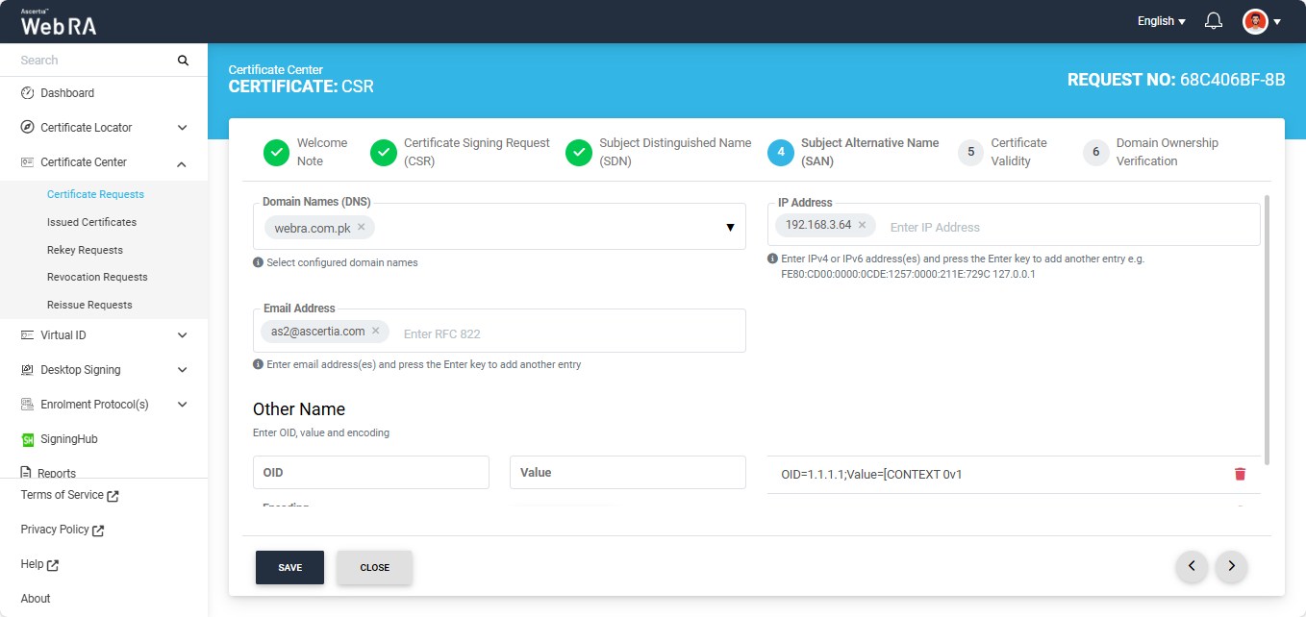Expand the Domain Names dropdown arrow
Image resolution: width=1306 pixels, height=617 pixels.
coord(730,228)
